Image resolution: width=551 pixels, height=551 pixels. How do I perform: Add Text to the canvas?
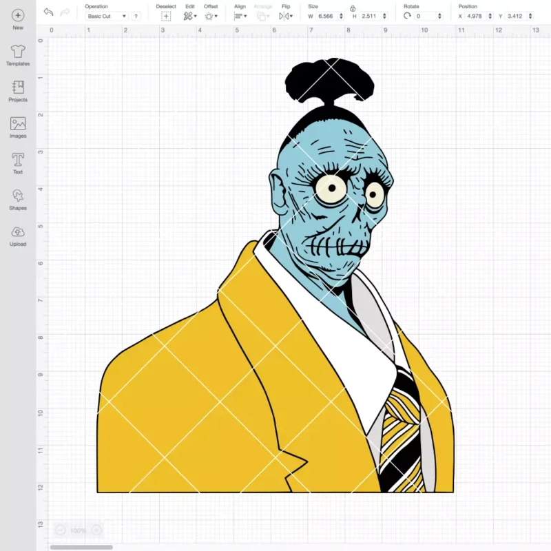click(x=18, y=163)
